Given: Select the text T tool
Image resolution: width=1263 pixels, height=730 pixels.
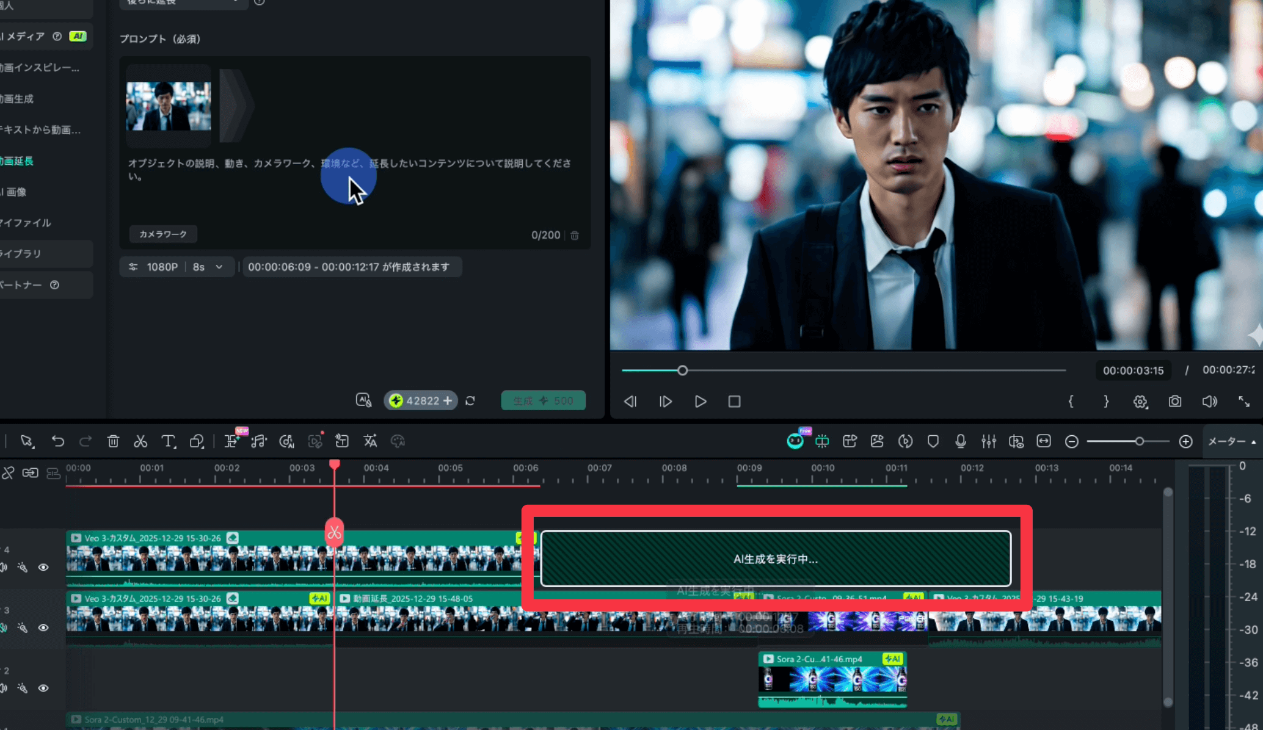Looking at the screenshot, I should click(x=168, y=441).
